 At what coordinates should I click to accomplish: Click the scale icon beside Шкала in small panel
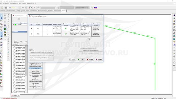pyautogui.click(x=21, y=42)
